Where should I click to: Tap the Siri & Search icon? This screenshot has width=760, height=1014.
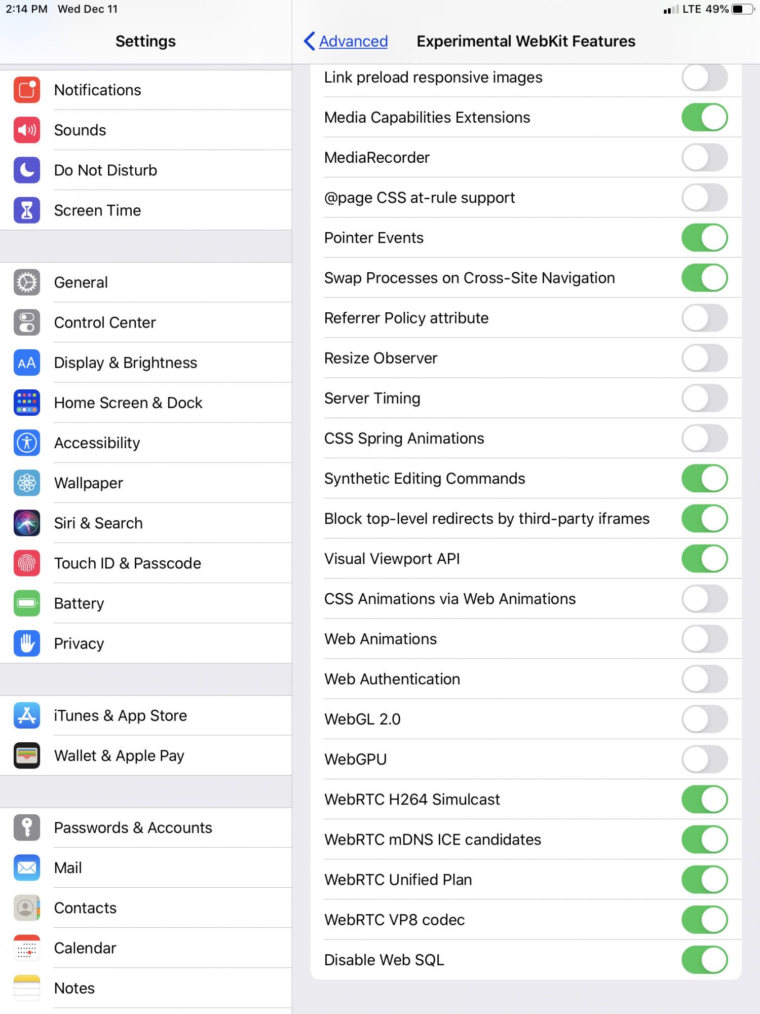click(x=27, y=523)
